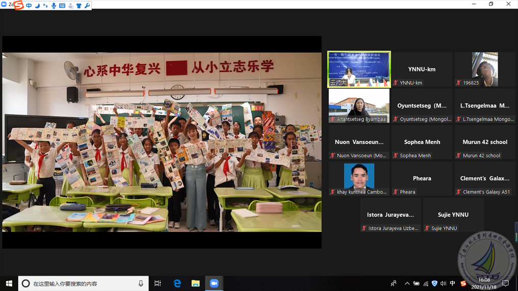Expand the hidden system tray icons
Image resolution: width=518 pixels, height=291 pixels.
[407, 283]
